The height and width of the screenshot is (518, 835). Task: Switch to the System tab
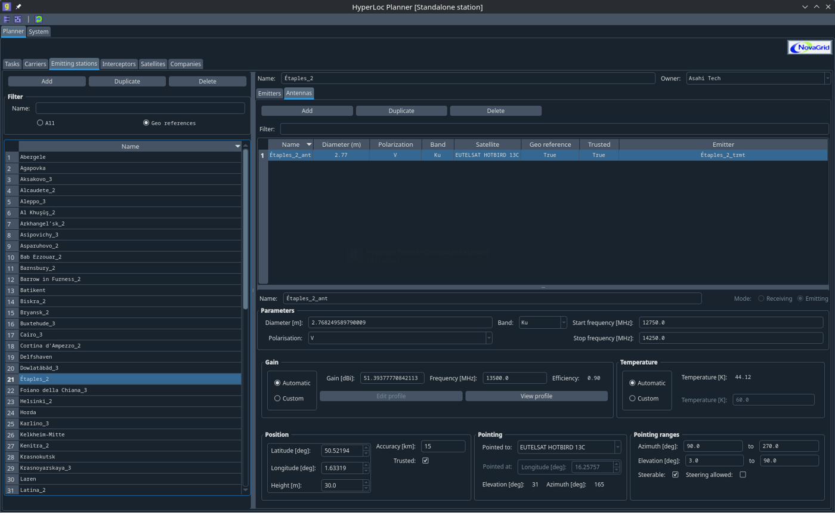(39, 32)
